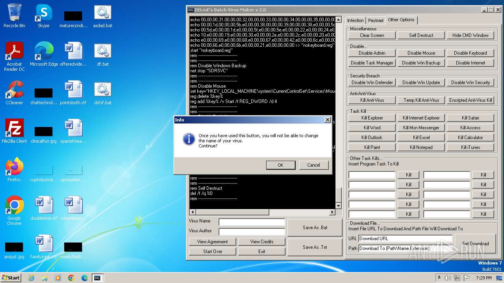Select dsfsf.bat file on desktop
Image resolution: width=504 pixels, height=283 pixels.
point(102,93)
